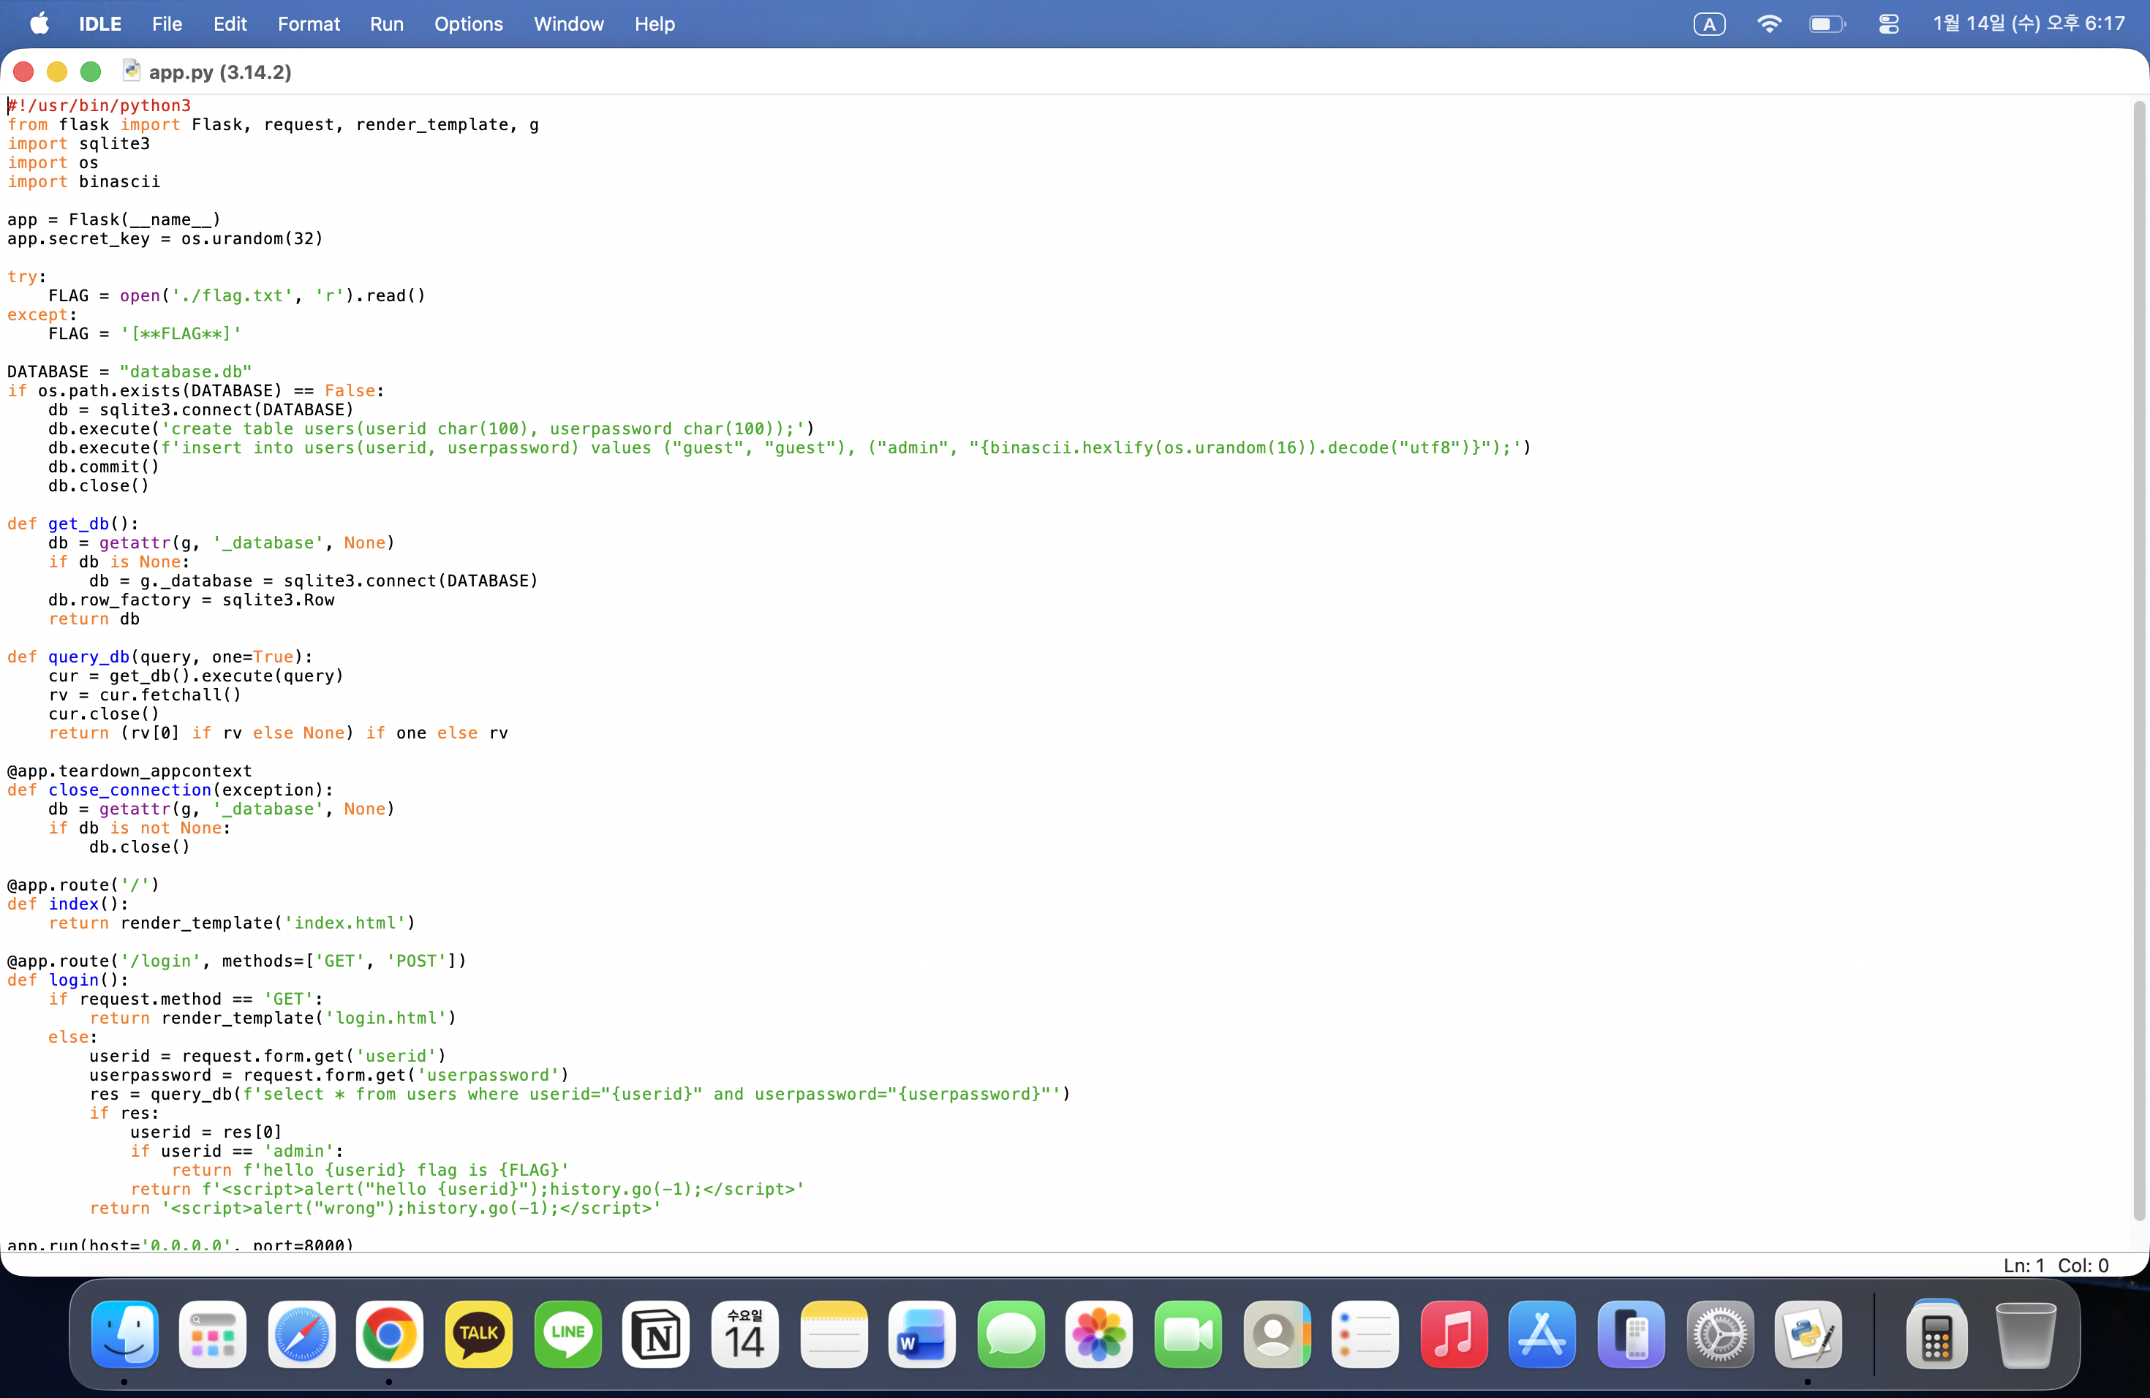Open KakaoTalk from the Dock
Screen dimensions: 2150x1398
tap(478, 1334)
